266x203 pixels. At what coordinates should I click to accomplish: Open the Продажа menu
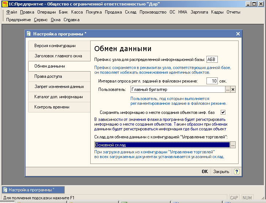pos(113,12)
